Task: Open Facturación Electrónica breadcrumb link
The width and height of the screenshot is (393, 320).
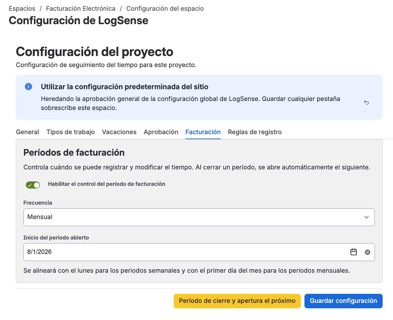Action: click(81, 8)
